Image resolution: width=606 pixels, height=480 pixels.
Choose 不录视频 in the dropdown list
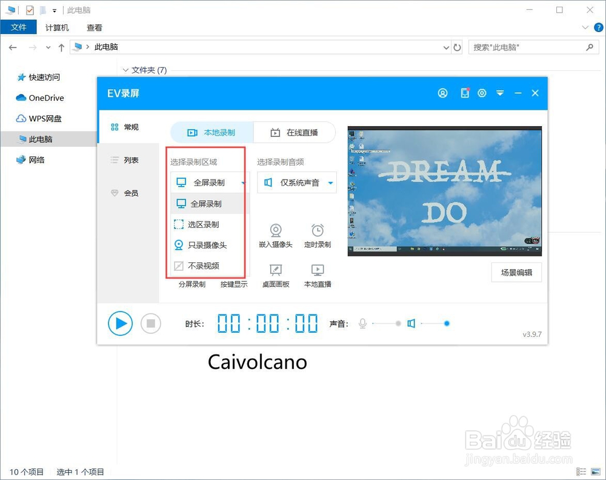(x=209, y=266)
